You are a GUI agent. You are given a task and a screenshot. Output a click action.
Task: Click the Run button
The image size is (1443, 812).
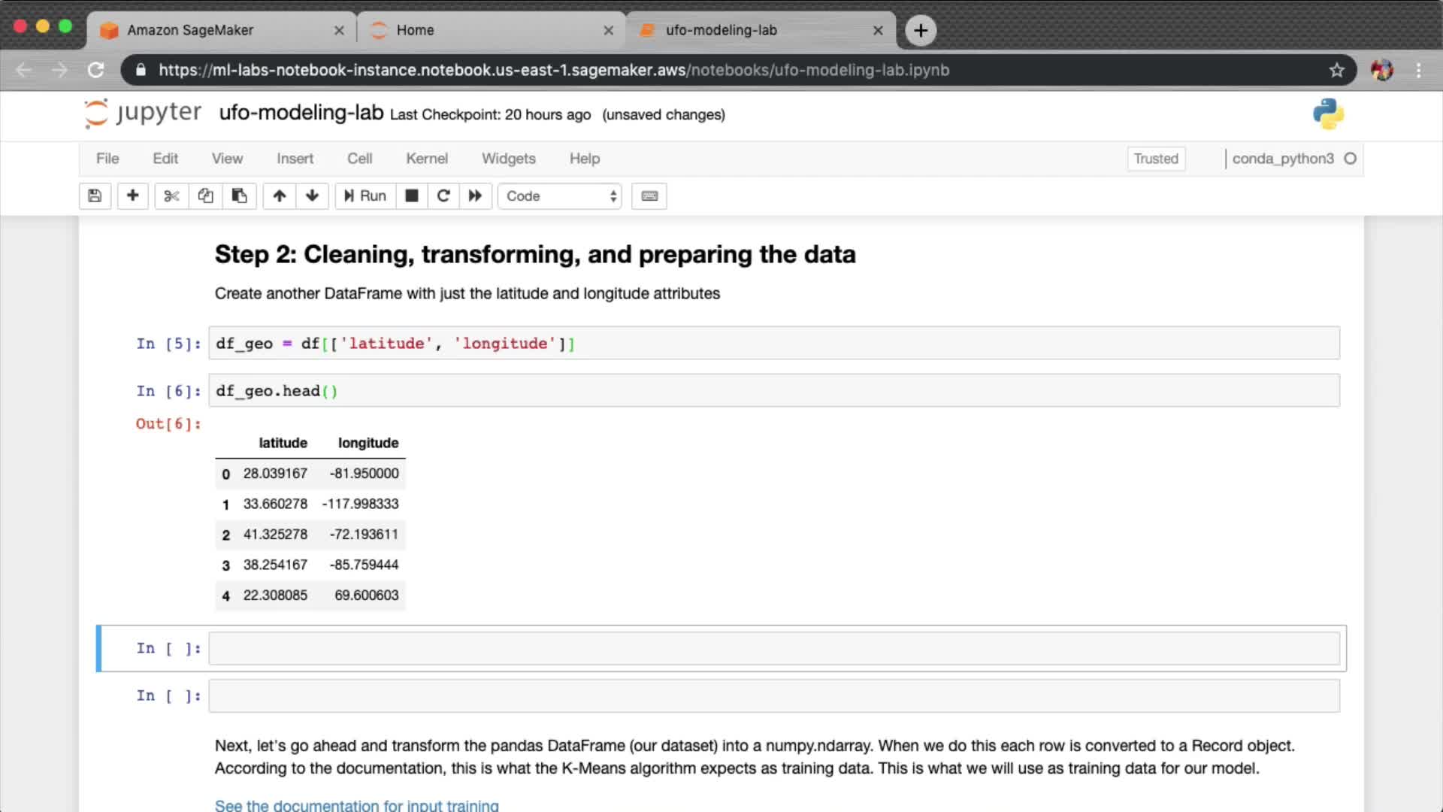365,196
